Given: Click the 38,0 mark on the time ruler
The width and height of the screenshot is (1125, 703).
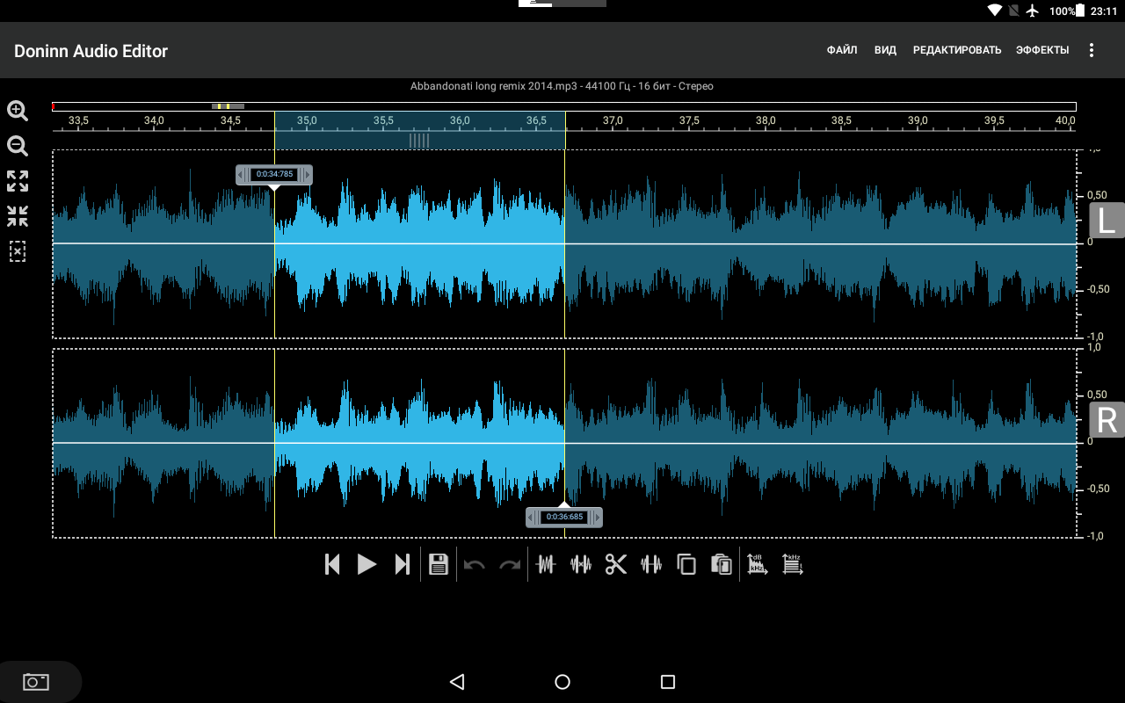Looking at the screenshot, I should point(766,120).
